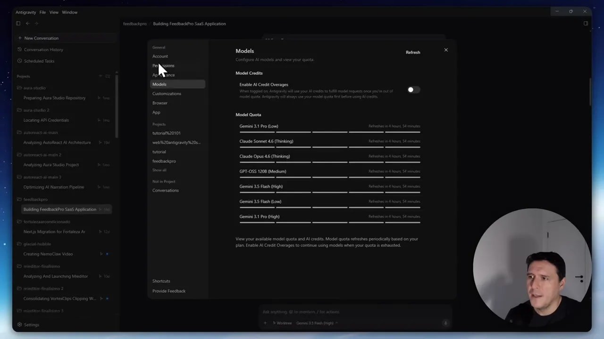Viewport: 604px width, 339px height.
Task: Open the File menu
Action: pos(43,12)
